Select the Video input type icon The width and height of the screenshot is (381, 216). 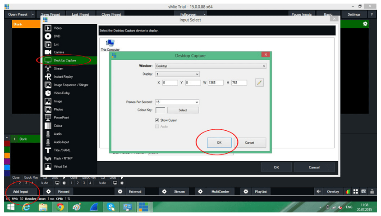pyautogui.click(x=48, y=28)
